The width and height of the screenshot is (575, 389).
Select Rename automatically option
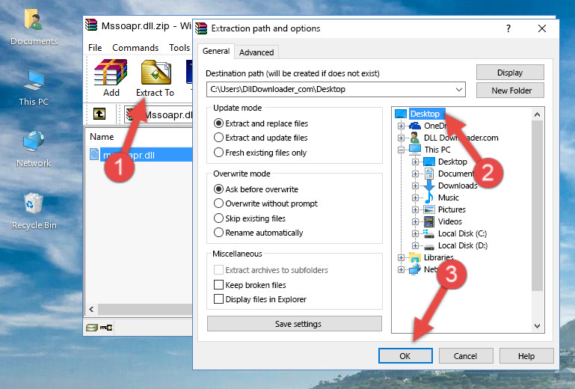tap(258, 233)
